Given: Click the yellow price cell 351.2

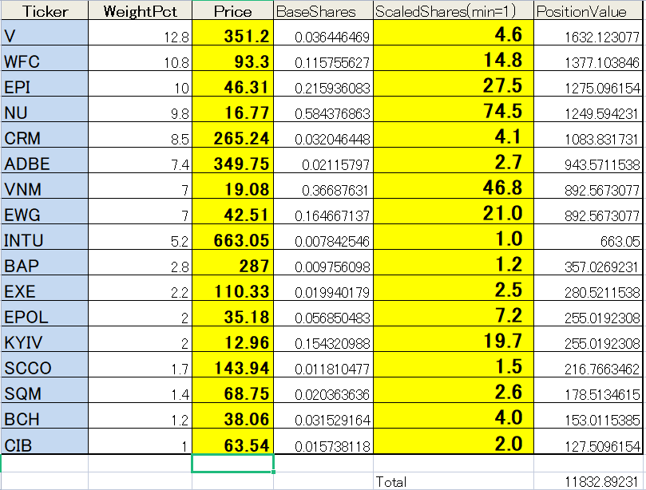Looking at the screenshot, I should click(232, 36).
